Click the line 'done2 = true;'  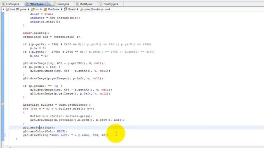tap(41, 14)
